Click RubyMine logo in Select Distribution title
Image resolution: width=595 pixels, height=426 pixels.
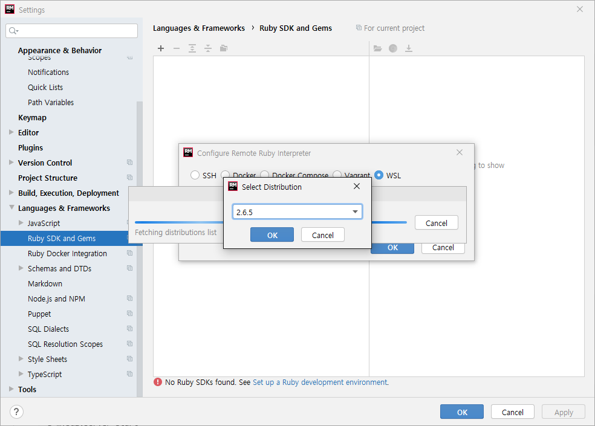pyautogui.click(x=233, y=186)
